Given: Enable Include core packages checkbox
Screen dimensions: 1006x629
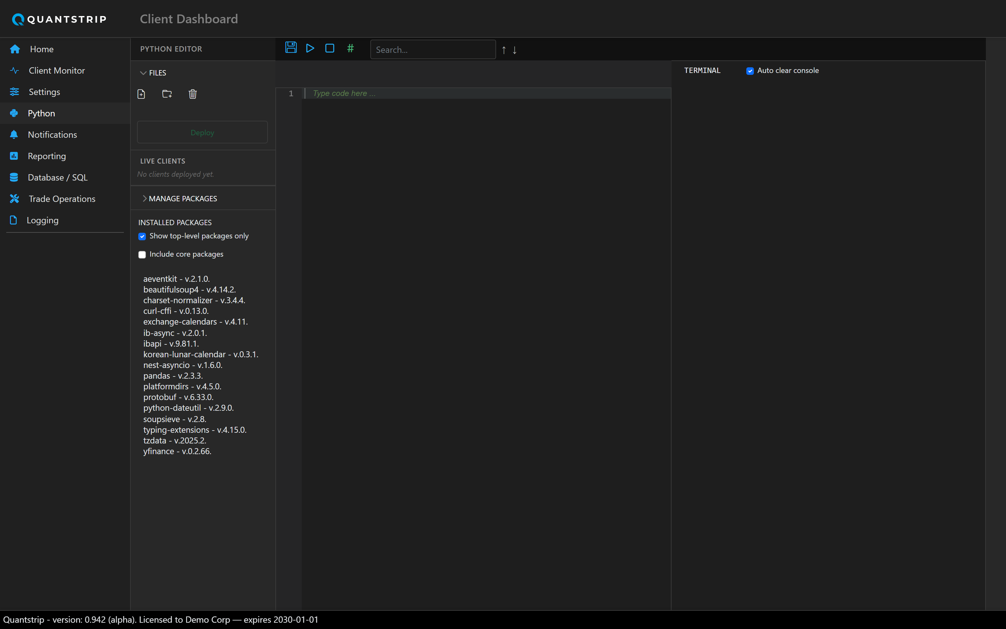Looking at the screenshot, I should coord(142,255).
